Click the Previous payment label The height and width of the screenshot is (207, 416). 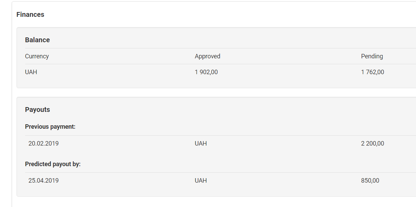point(50,127)
